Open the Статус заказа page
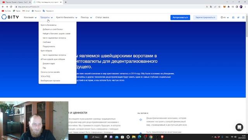Image resolution: width=248 pixels, height=140 pixels. (x=102, y=17)
